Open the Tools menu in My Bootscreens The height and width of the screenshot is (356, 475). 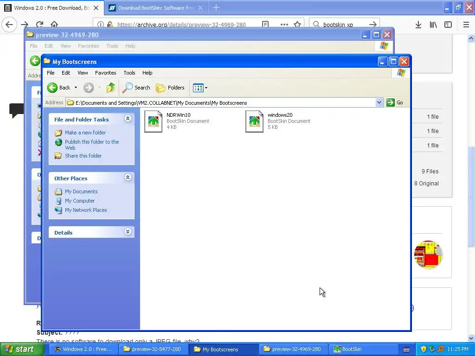[129, 73]
